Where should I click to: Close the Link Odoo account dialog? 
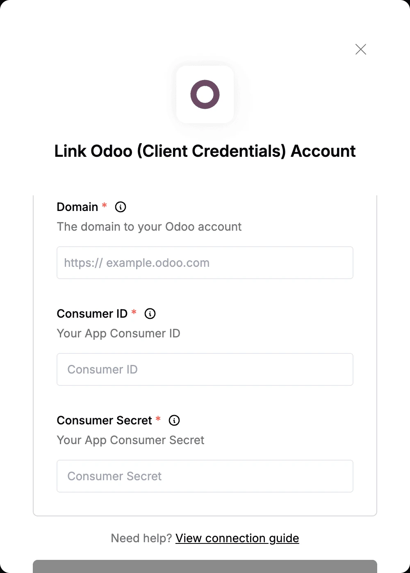[x=360, y=49]
